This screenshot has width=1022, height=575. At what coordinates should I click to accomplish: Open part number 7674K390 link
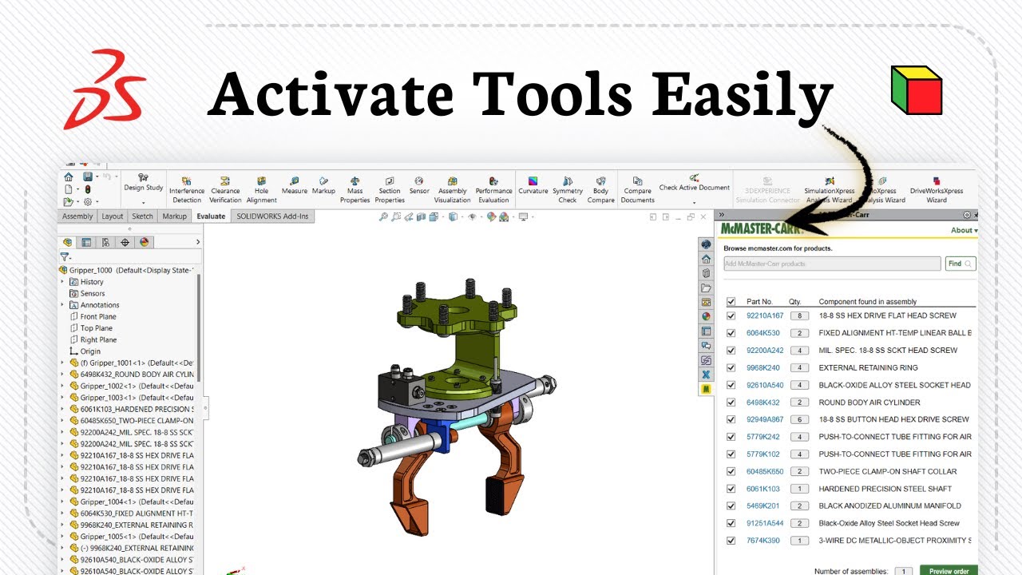click(765, 541)
